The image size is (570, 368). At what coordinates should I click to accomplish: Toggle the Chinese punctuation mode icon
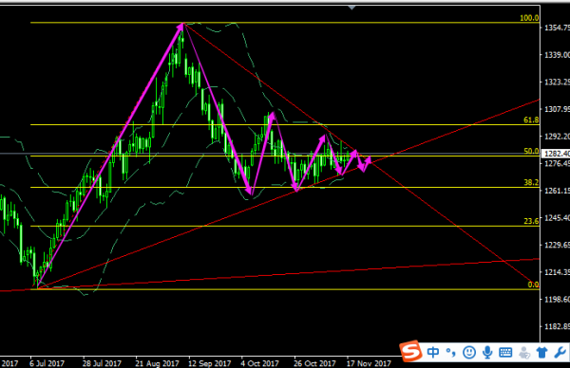451,352
